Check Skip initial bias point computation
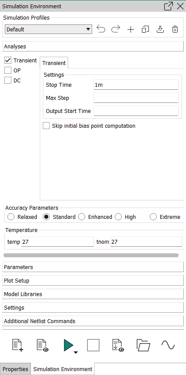 (x=46, y=126)
